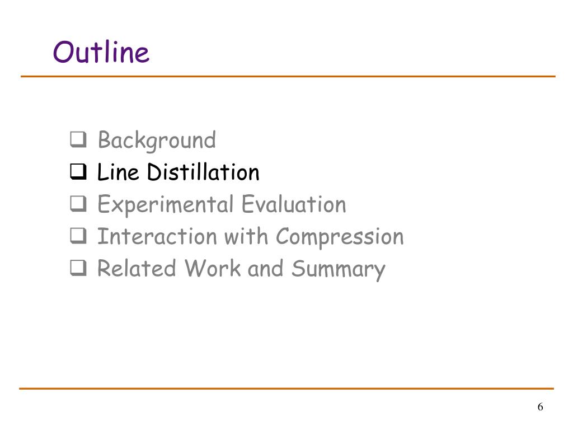Click the word Compression in the outline
The height and width of the screenshot is (430, 573).
[340, 237]
